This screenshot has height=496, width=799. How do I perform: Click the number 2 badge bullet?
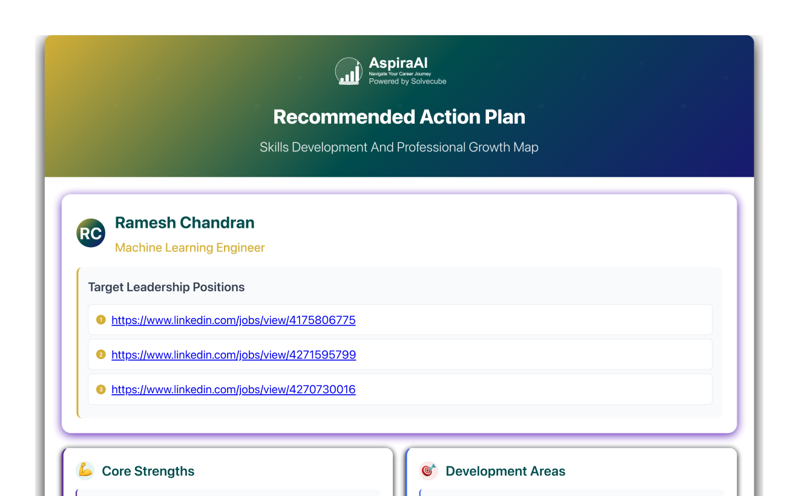click(101, 354)
